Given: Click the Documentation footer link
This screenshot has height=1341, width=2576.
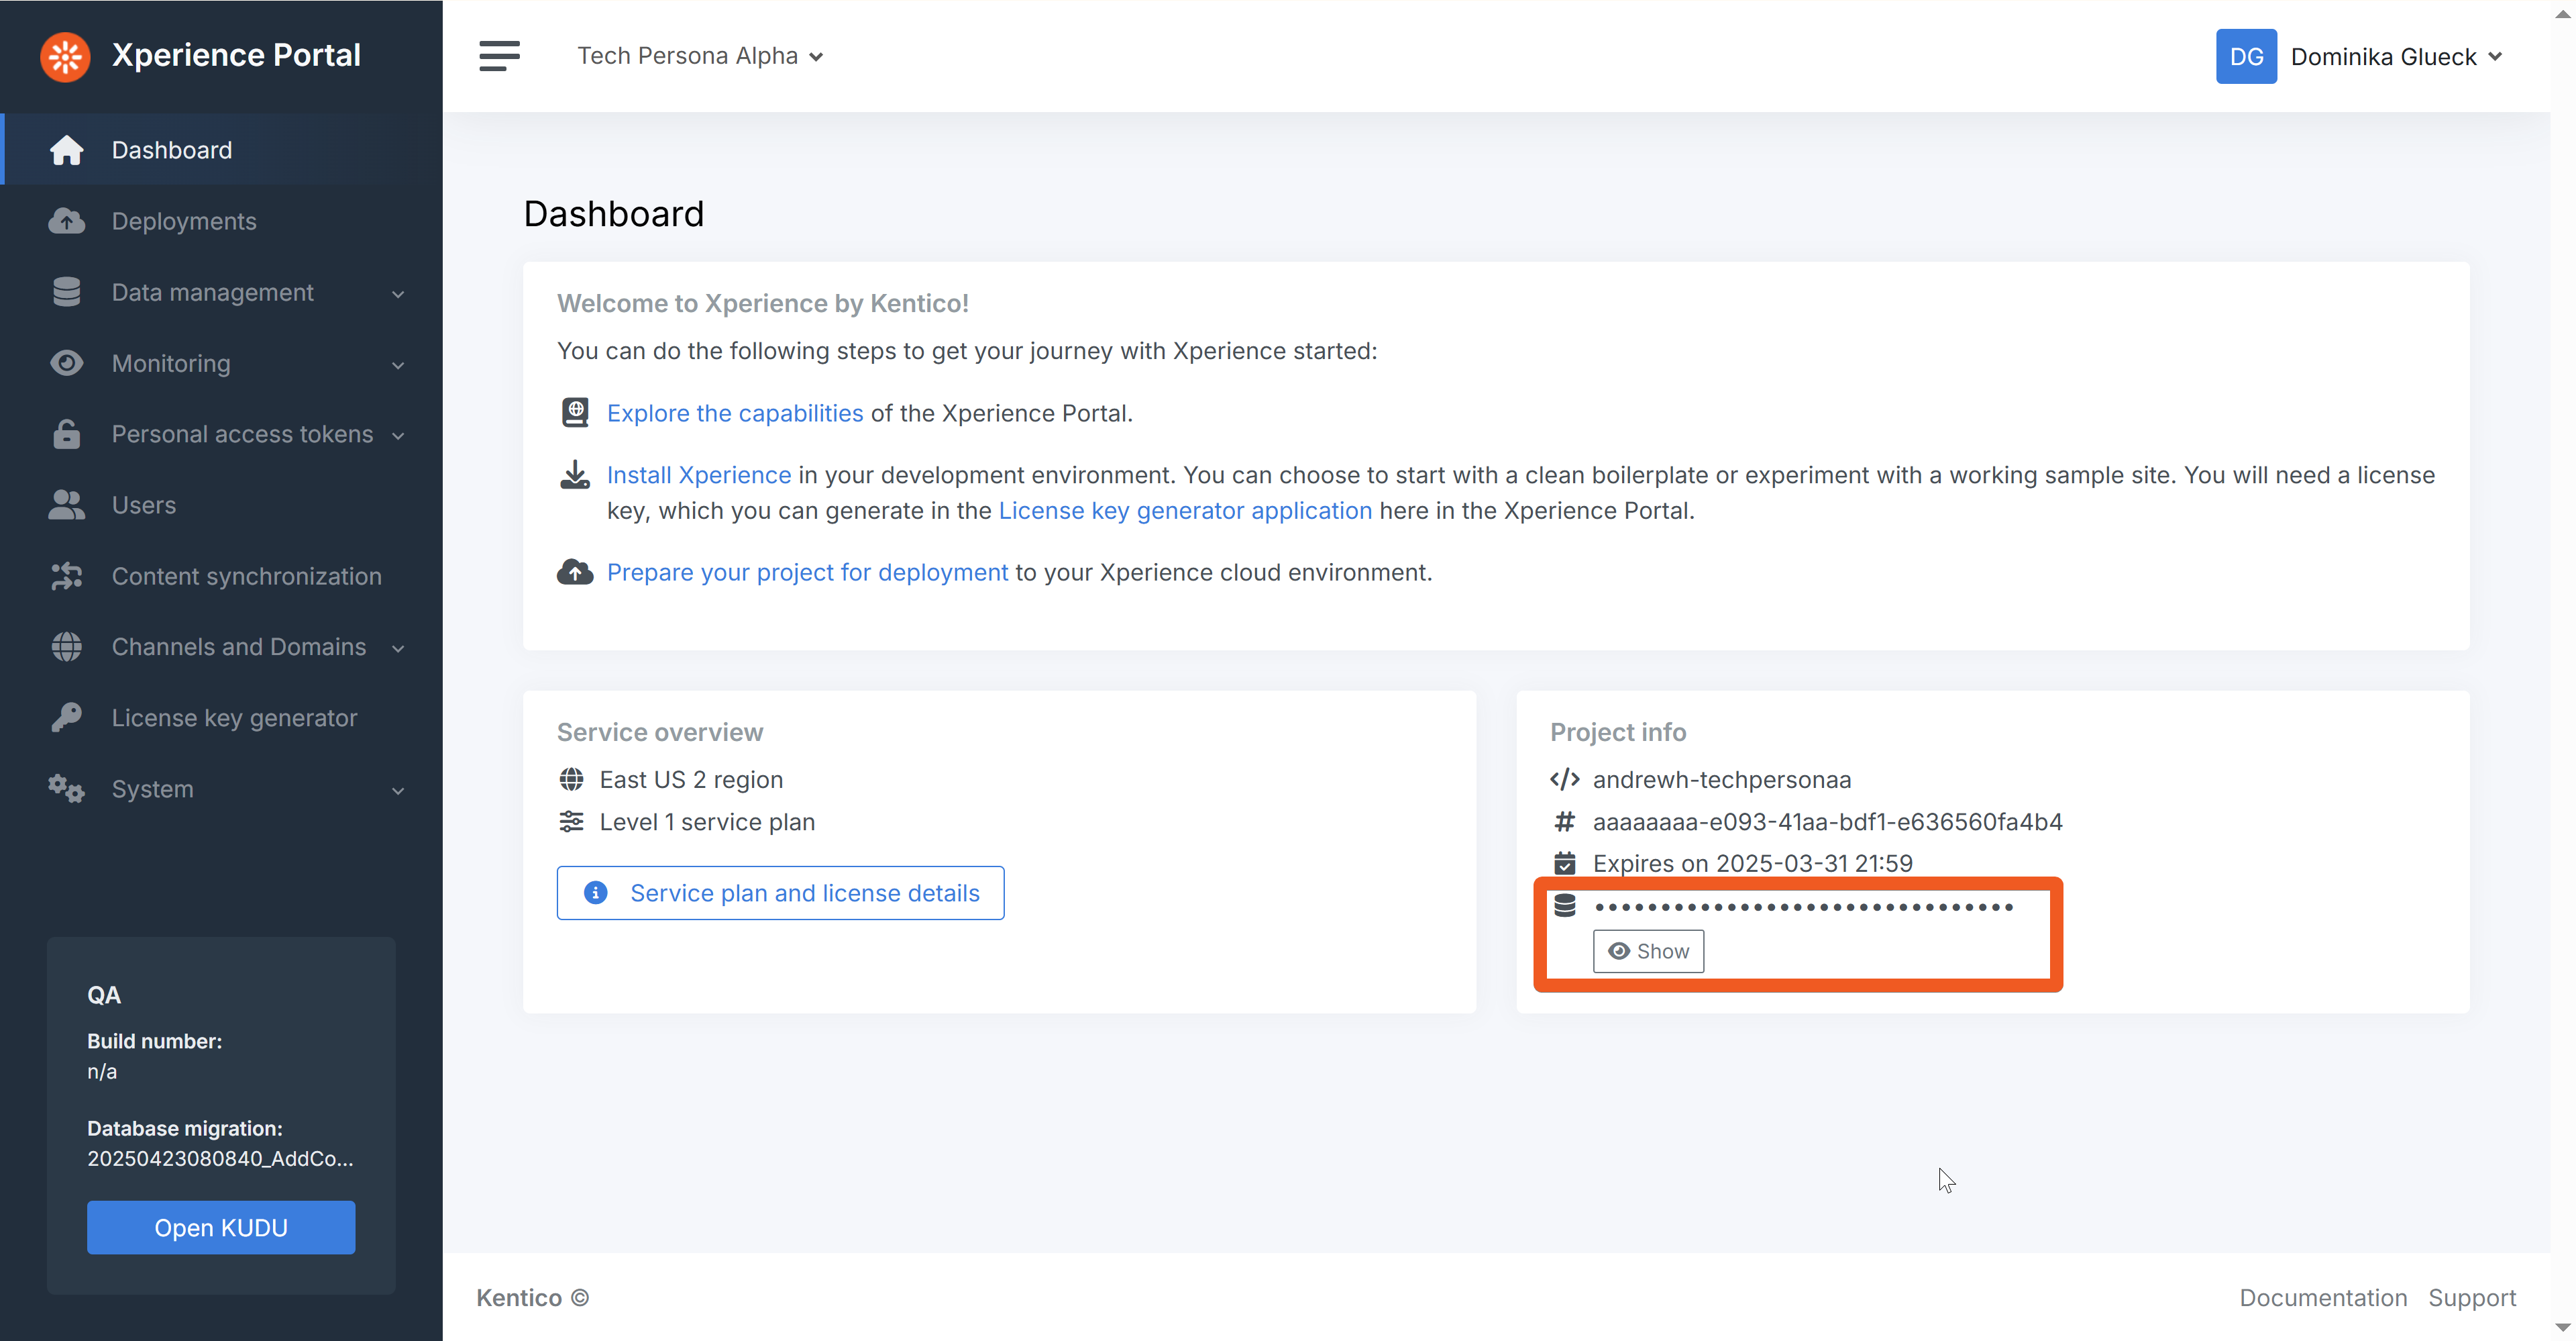Looking at the screenshot, I should 2322,1297.
